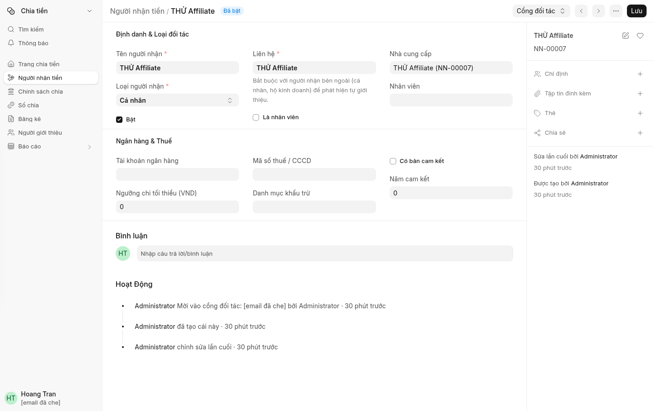Screen dimensions: 658x411
Task: Go to next record with right arrow
Action: pos(599,11)
